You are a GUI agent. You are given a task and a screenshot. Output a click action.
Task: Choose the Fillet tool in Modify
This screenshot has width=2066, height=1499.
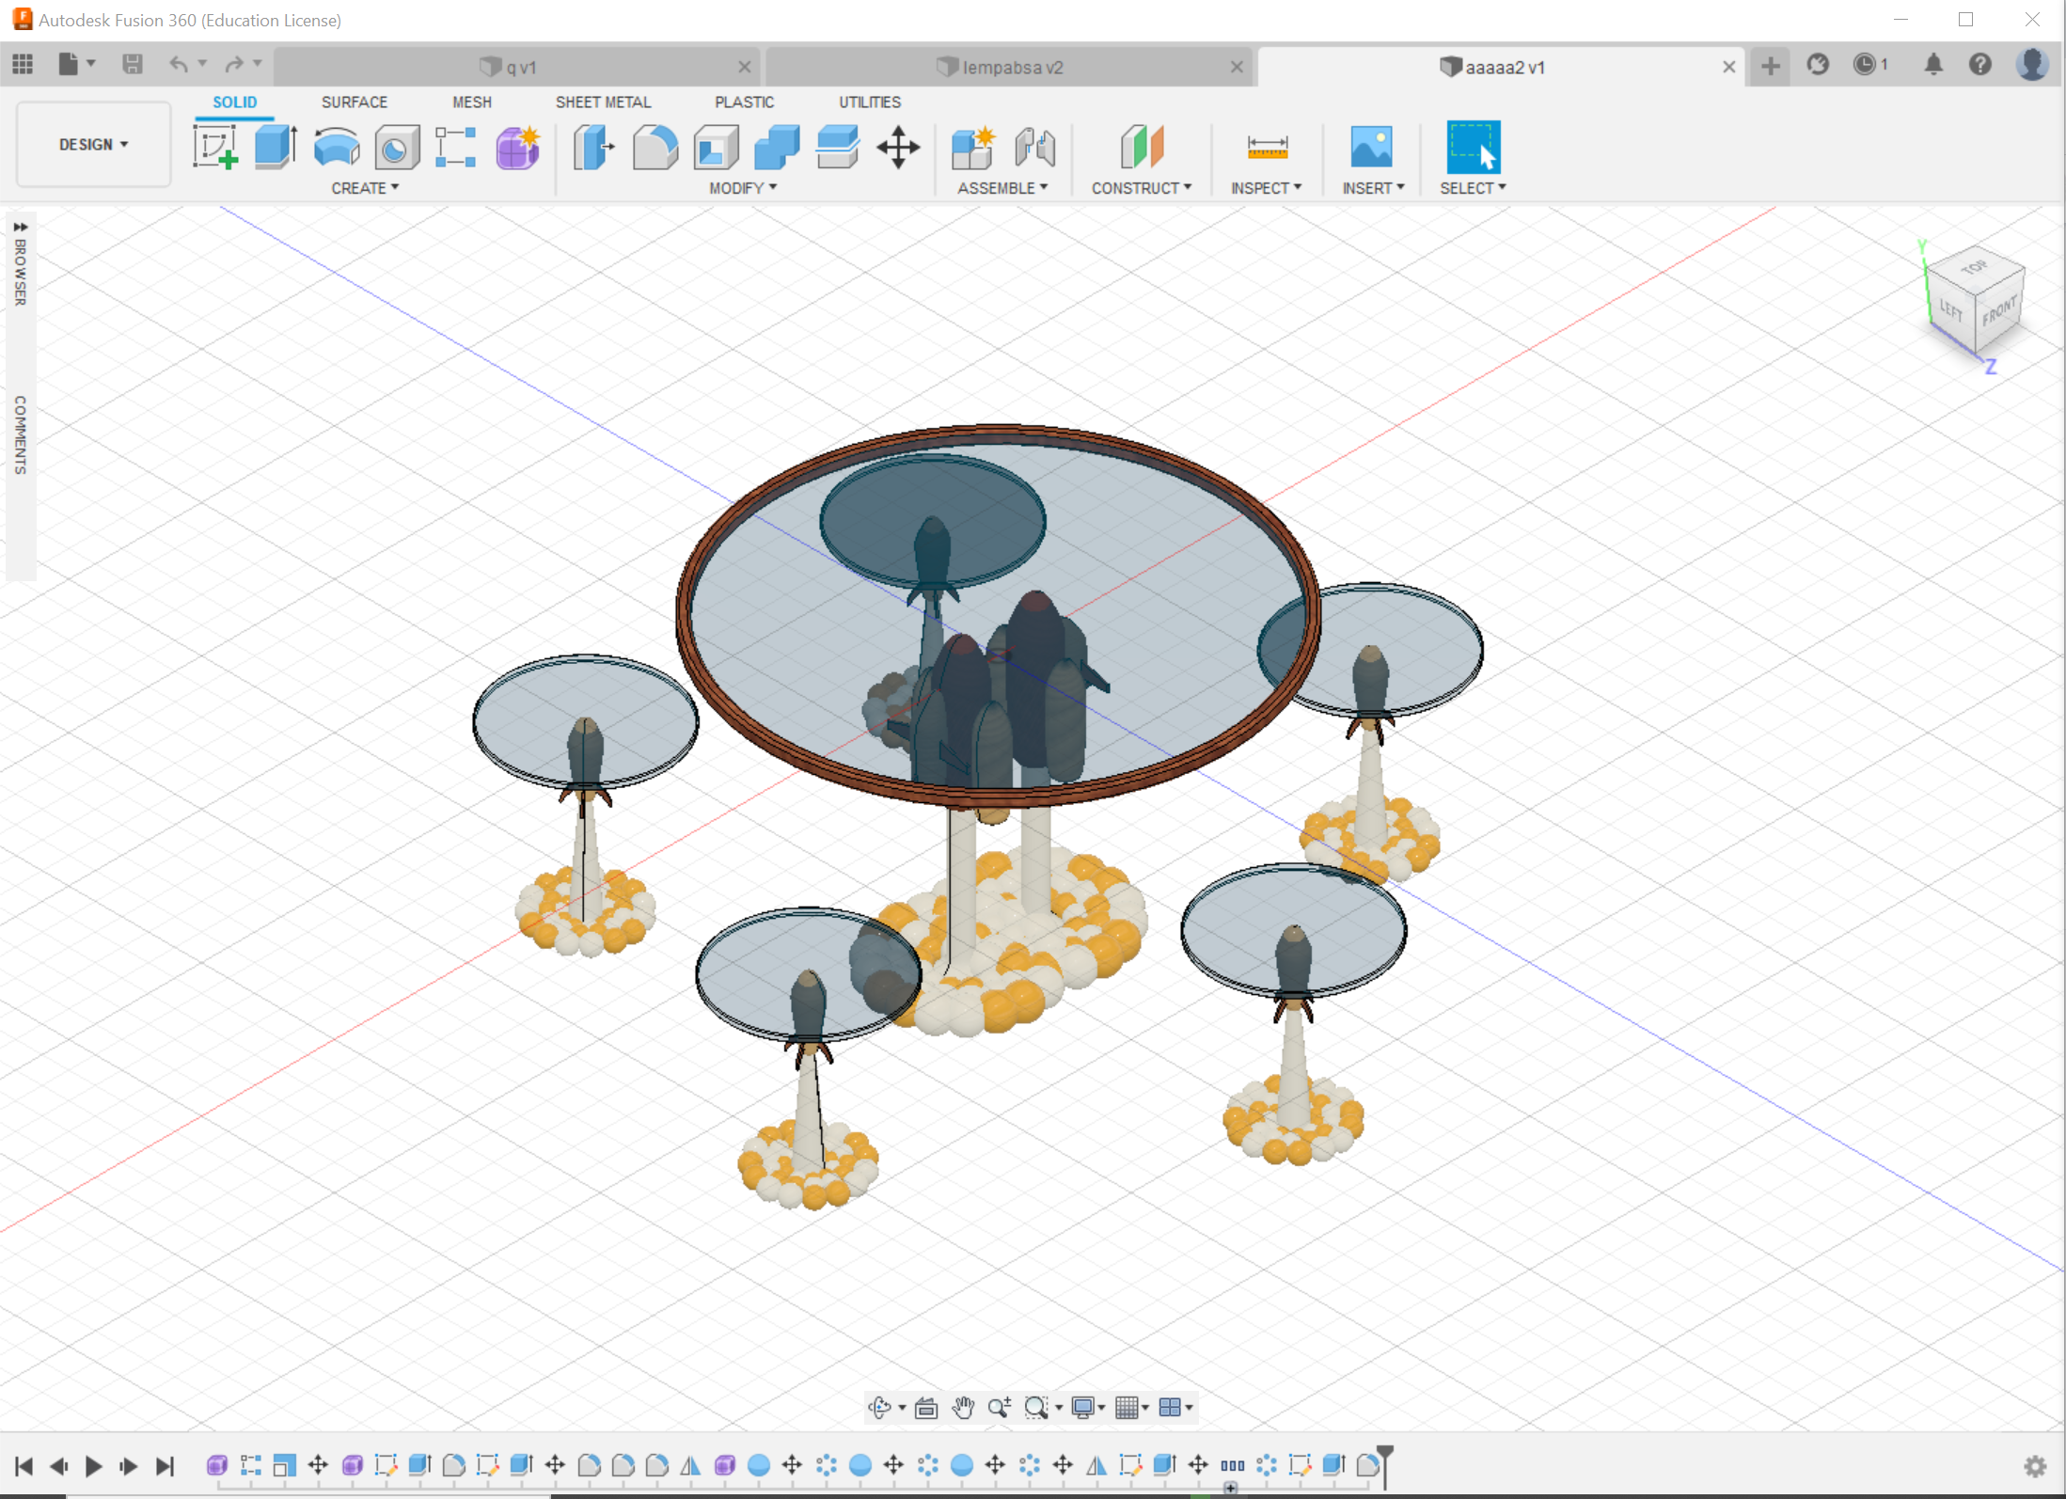(655, 148)
